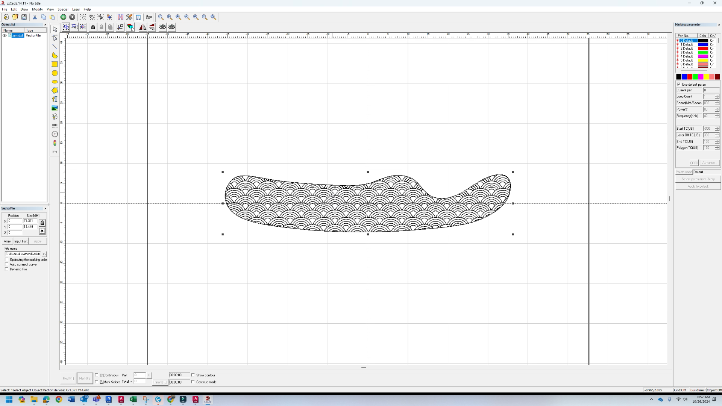Select the Pick arrow tool
The image size is (722, 406).
pos(55,29)
